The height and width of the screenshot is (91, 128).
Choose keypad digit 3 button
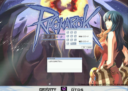[75, 36]
